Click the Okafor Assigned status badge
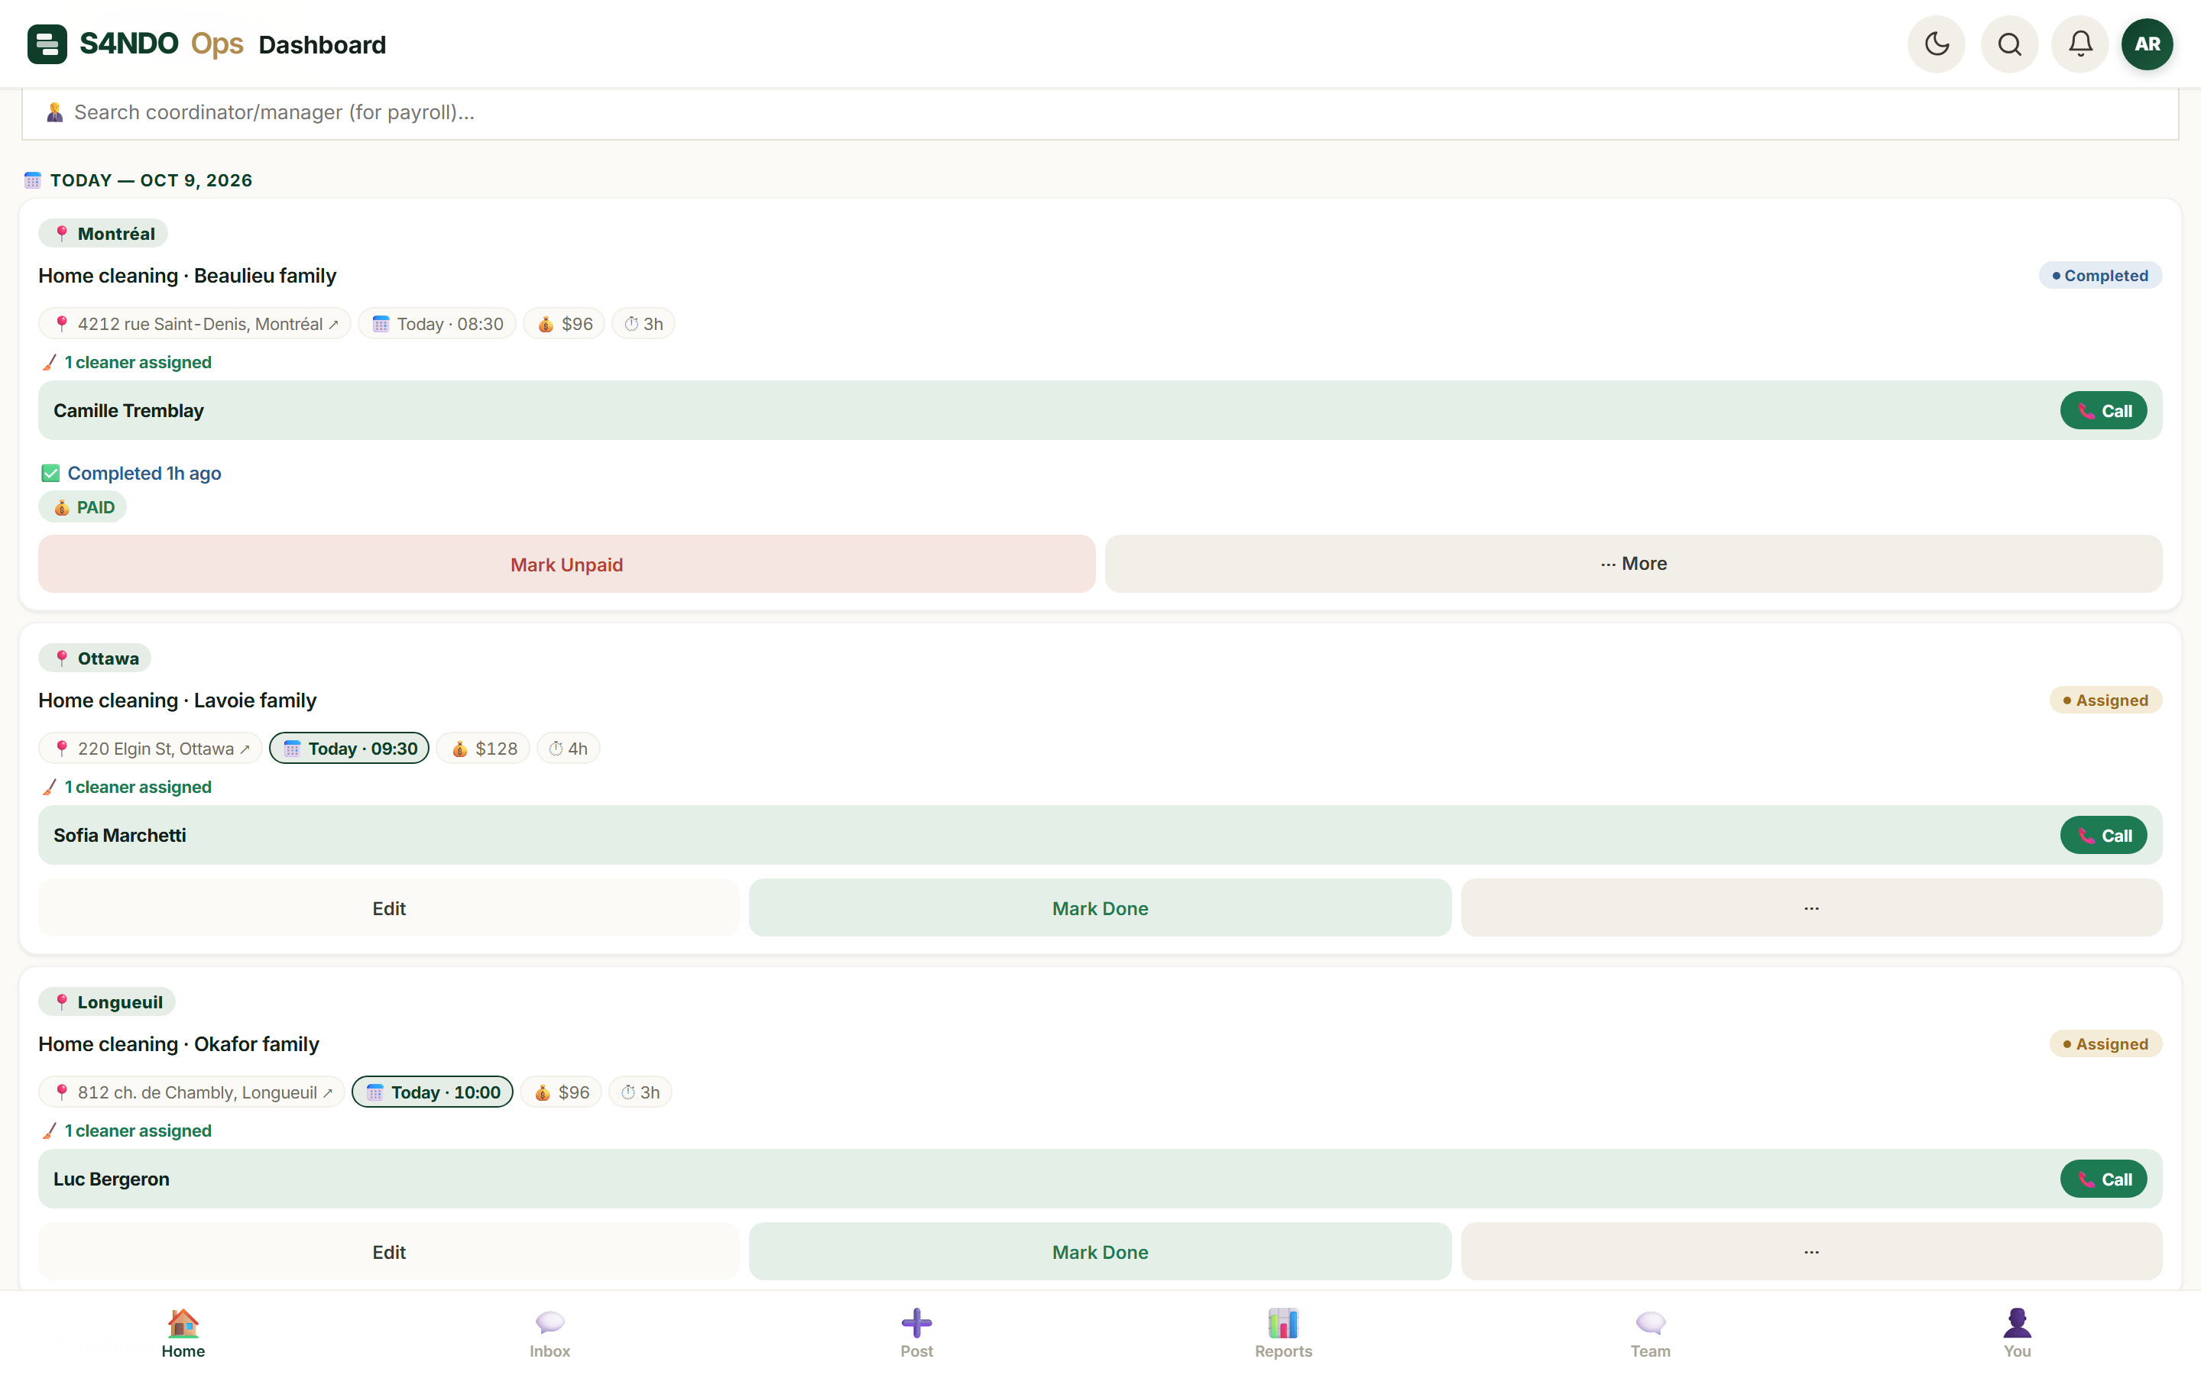The width and height of the screenshot is (2201, 1375). point(2105,1044)
